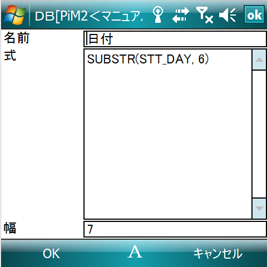Screen dimensions: 267x267
Task: Click the 式 formula label
Action: click(x=10, y=55)
